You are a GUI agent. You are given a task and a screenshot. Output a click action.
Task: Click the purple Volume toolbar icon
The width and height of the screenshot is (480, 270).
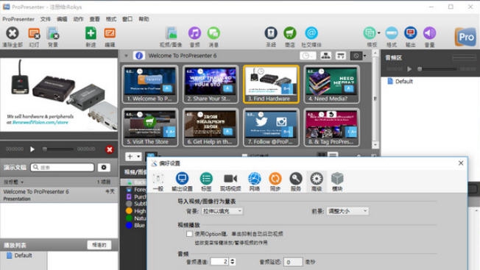click(429, 33)
